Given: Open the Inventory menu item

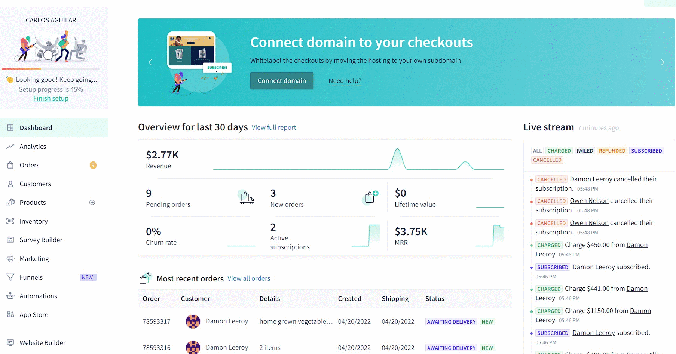Looking at the screenshot, I should (x=54, y=221).
